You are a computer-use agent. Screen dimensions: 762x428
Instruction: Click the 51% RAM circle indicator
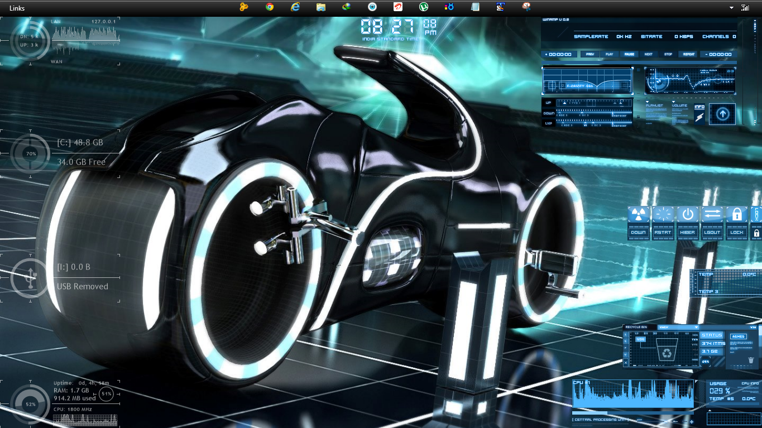[x=107, y=394]
